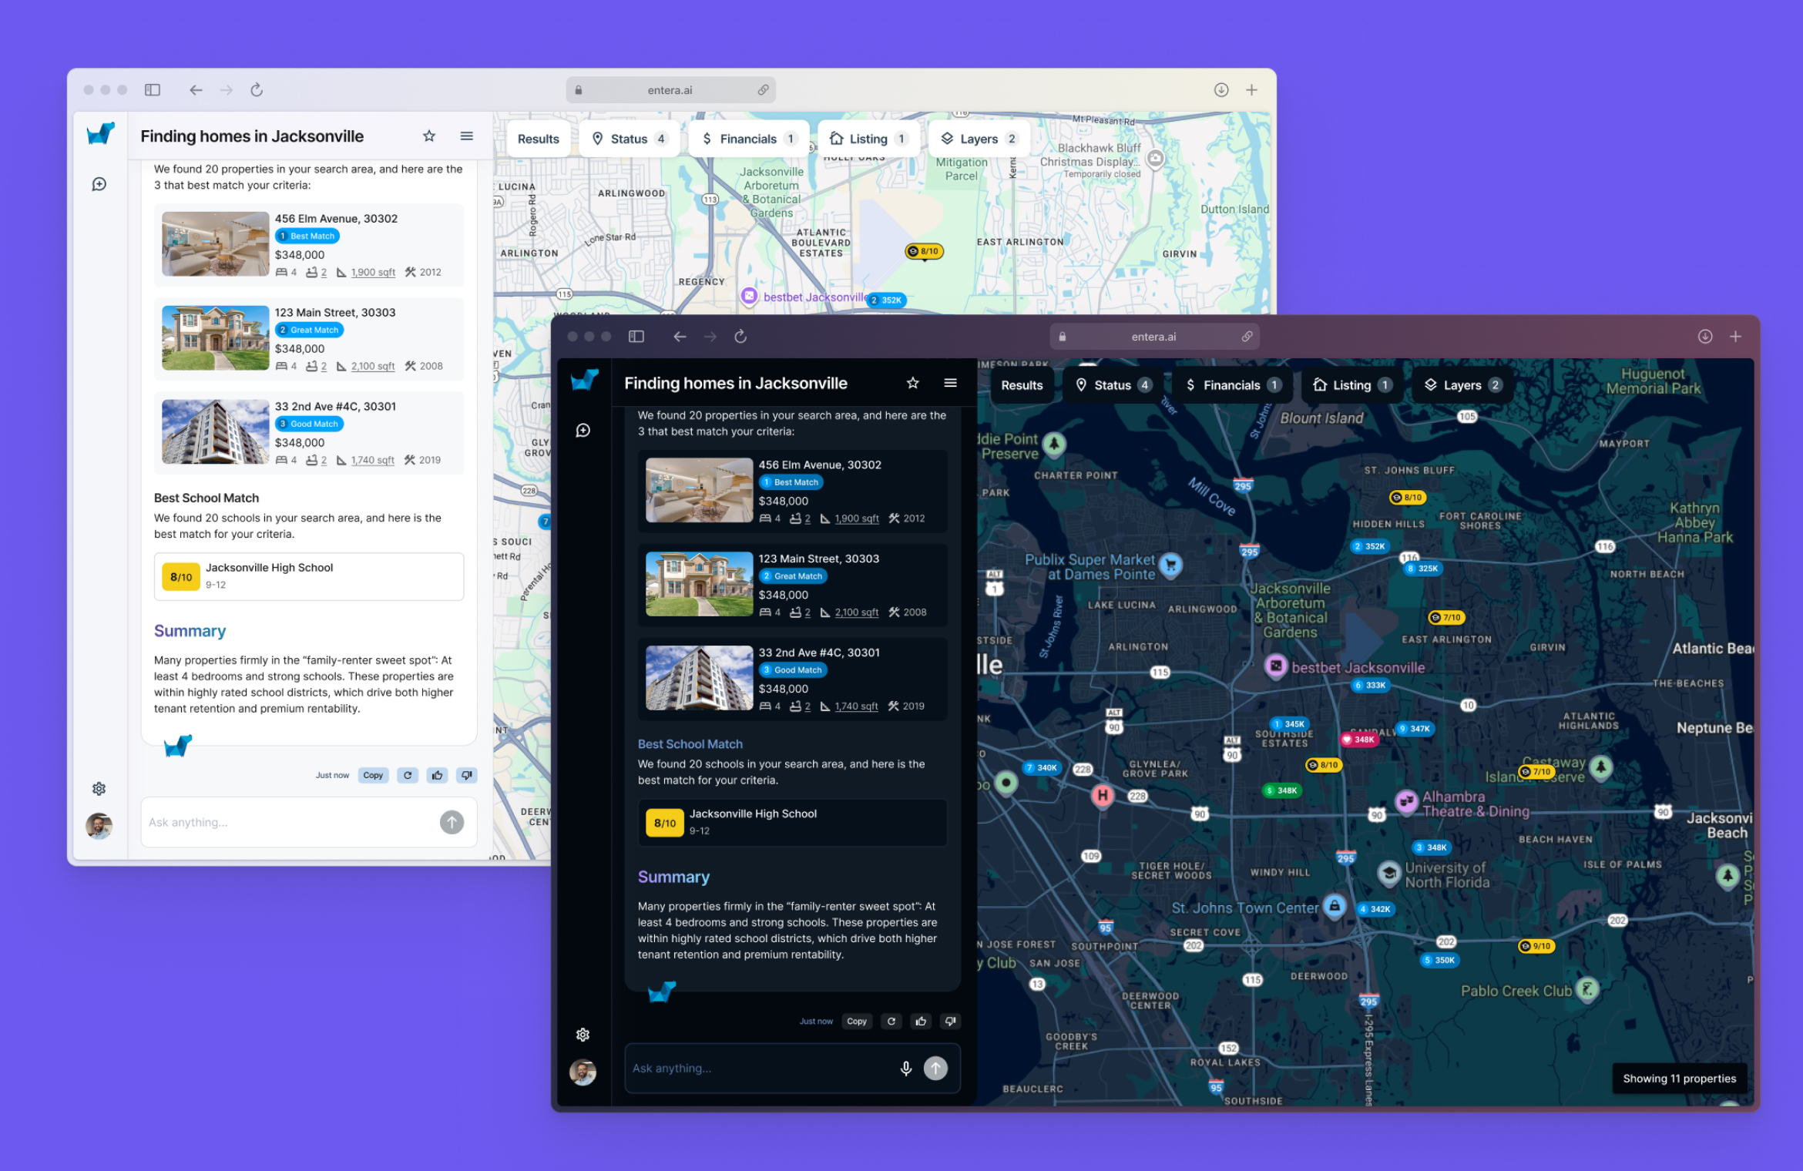Screen dimensions: 1803x1171
Task: Expand Financials filter in dark map
Action: [1233, 385]
